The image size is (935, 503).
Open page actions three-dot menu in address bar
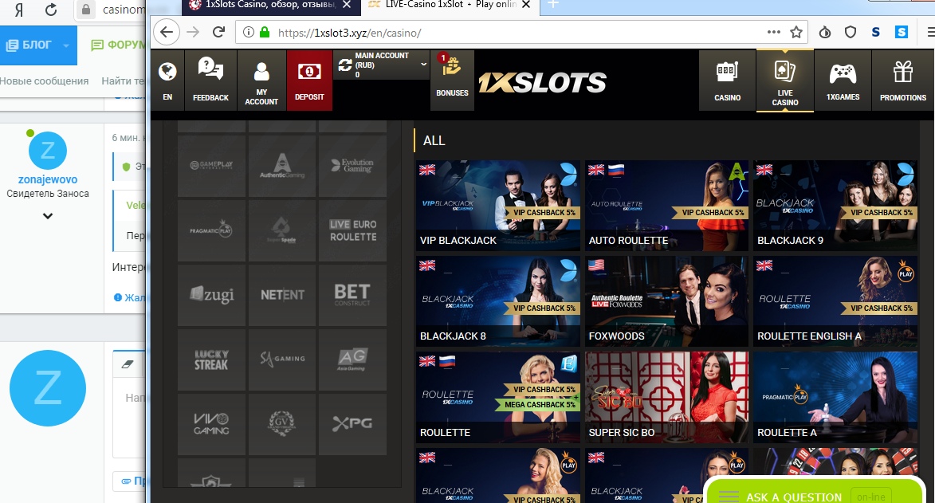pyautogui.click(x=773, y=32)
